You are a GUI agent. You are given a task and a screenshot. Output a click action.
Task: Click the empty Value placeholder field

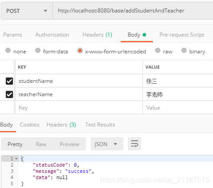click(x=178, y=108)
